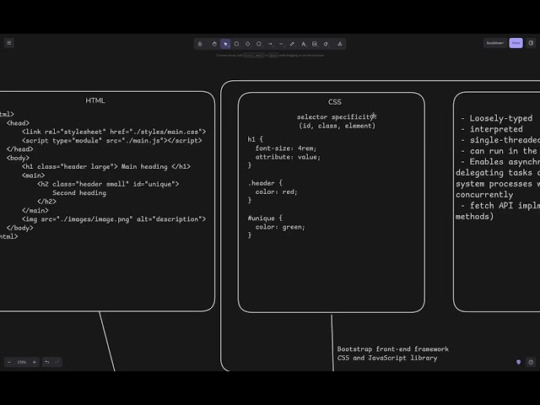Click 'Bootstrap front-end framework' text
The width and height of the screenshot is (540, 405).
(393, 349)
